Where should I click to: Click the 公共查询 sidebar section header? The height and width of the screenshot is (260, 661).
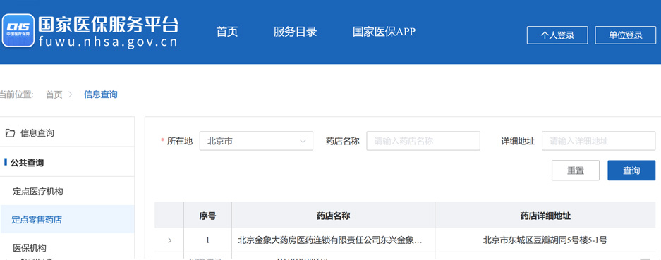(x=27, y=163)
